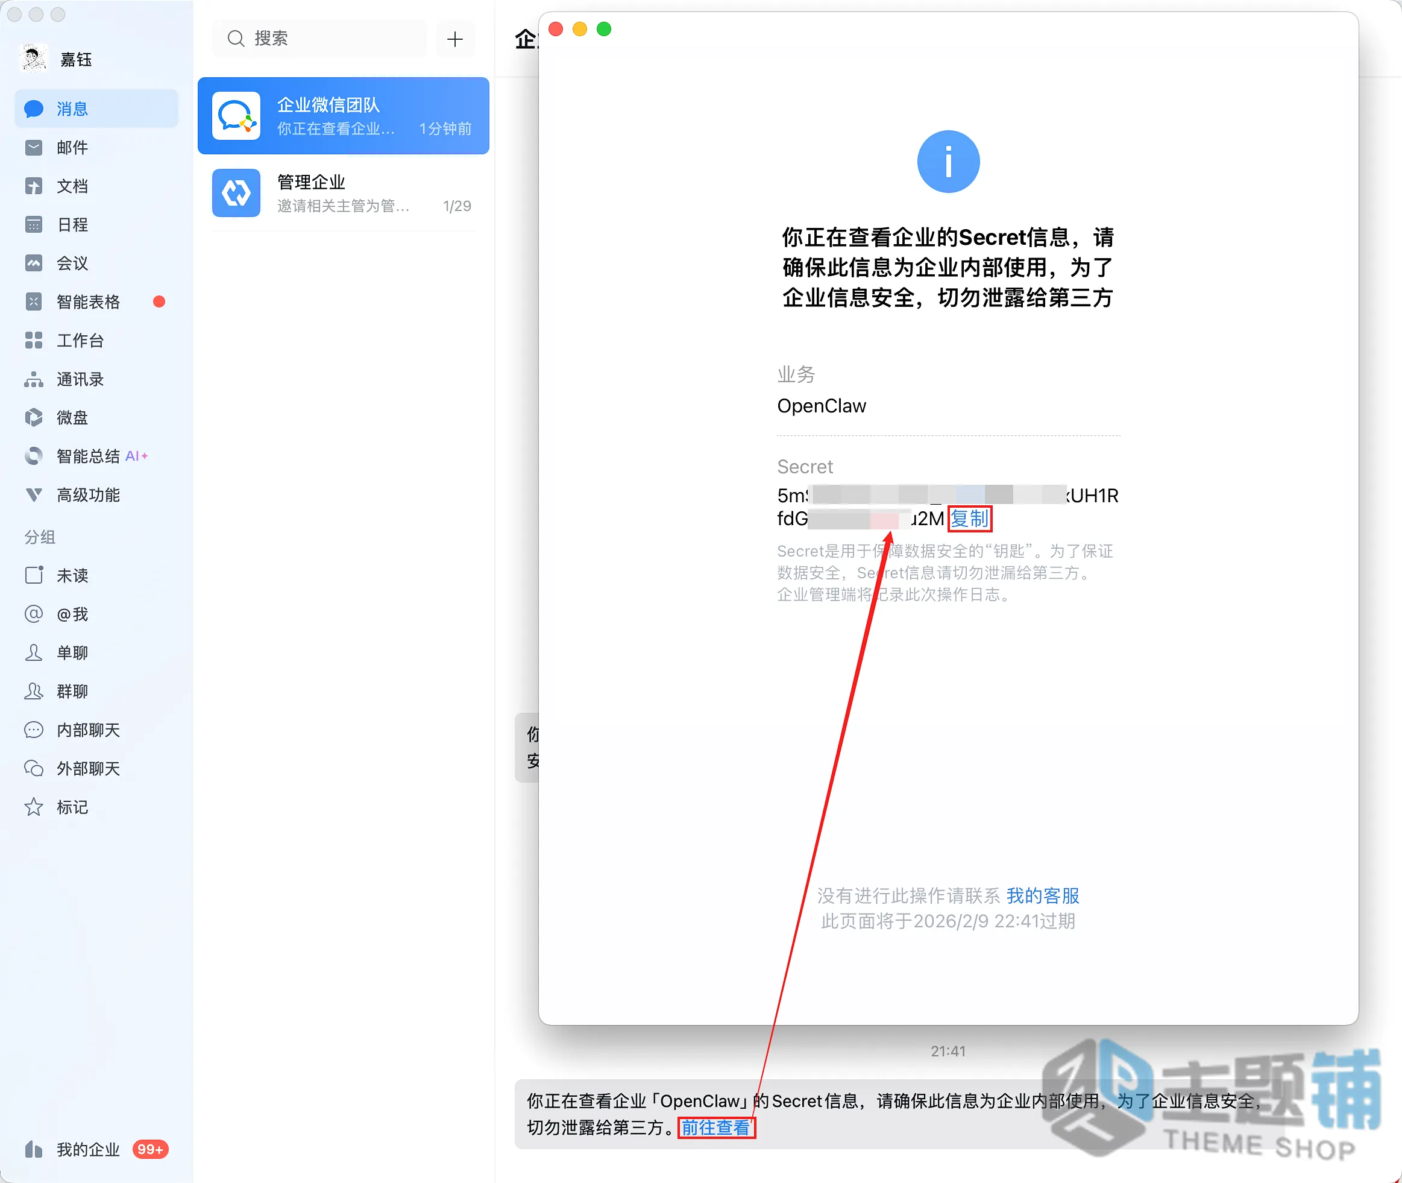
Task: Click the 1分钟前 timestamp on 企业微信团队
Action: [445, 128]
